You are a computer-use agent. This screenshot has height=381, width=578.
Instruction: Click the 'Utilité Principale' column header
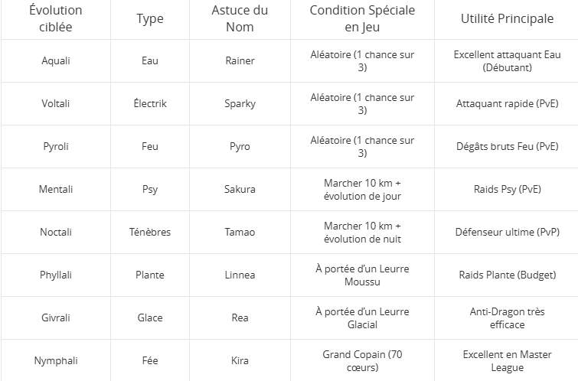tap(507, 19)
